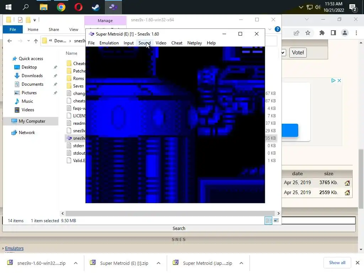
Task: Toggle Chrome side panel
Action: (333, 33)
